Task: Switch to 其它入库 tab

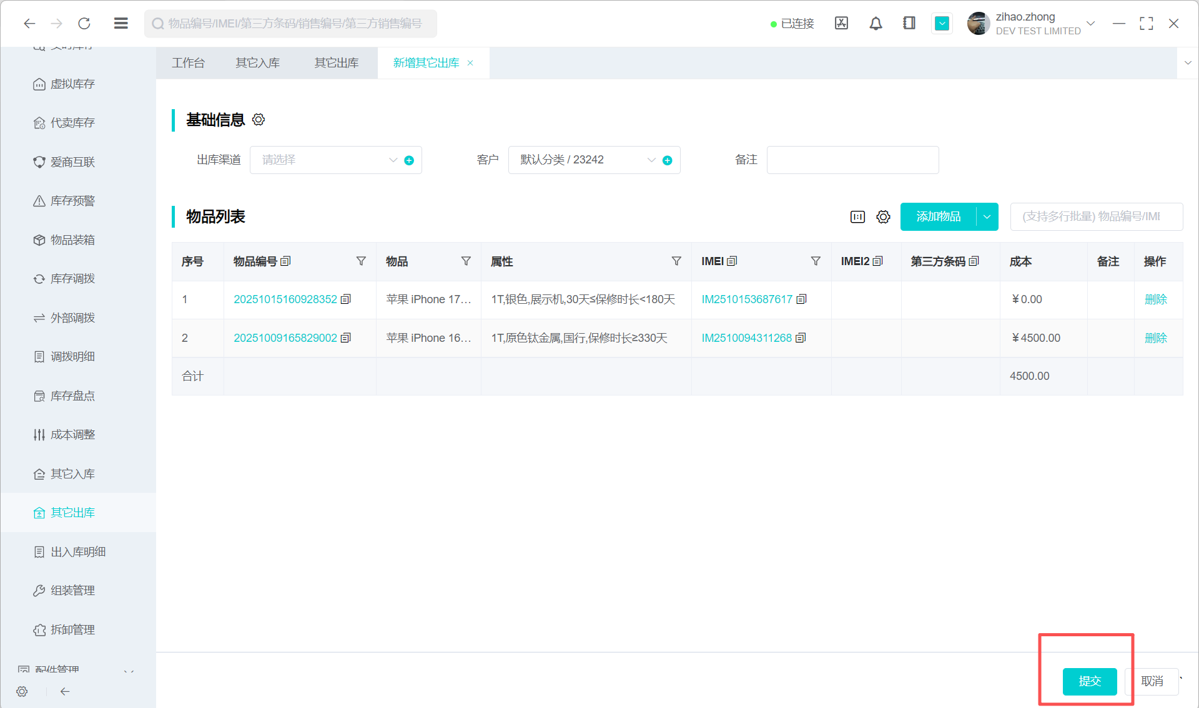Action: 257,63
